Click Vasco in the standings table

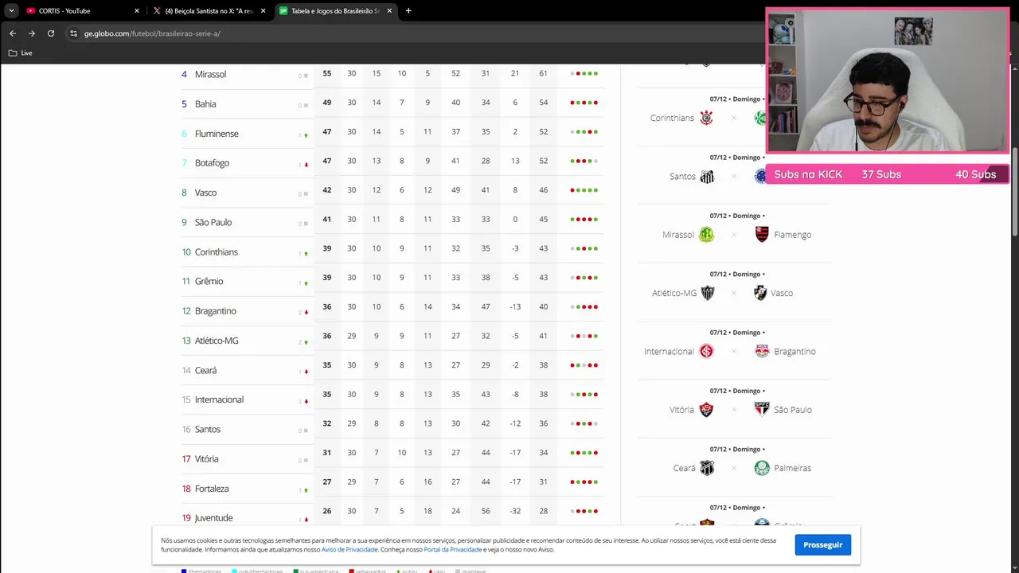[x=205, y=193]
